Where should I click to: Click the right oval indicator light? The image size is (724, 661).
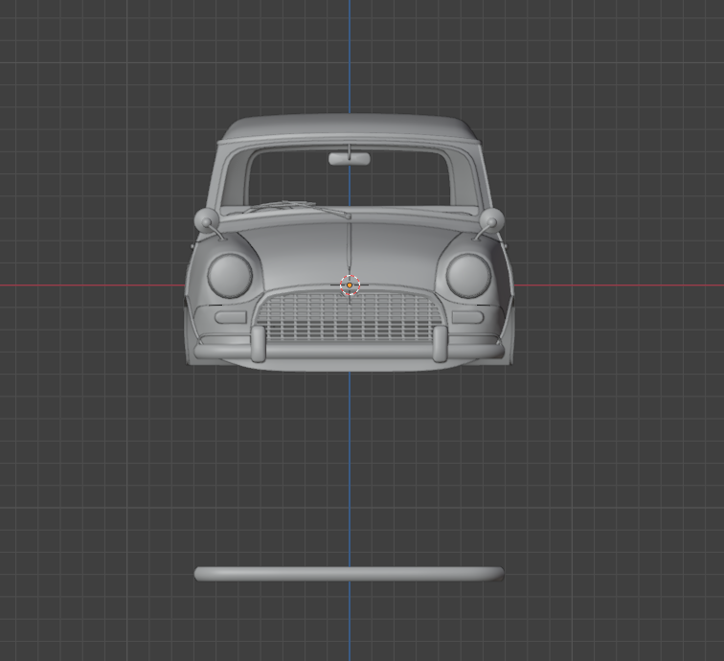[467, 317]
